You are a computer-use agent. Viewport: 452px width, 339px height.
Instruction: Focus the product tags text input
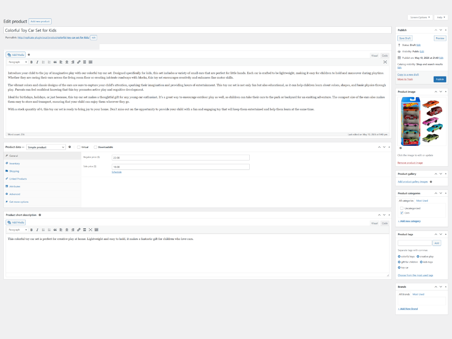[415, 243]
